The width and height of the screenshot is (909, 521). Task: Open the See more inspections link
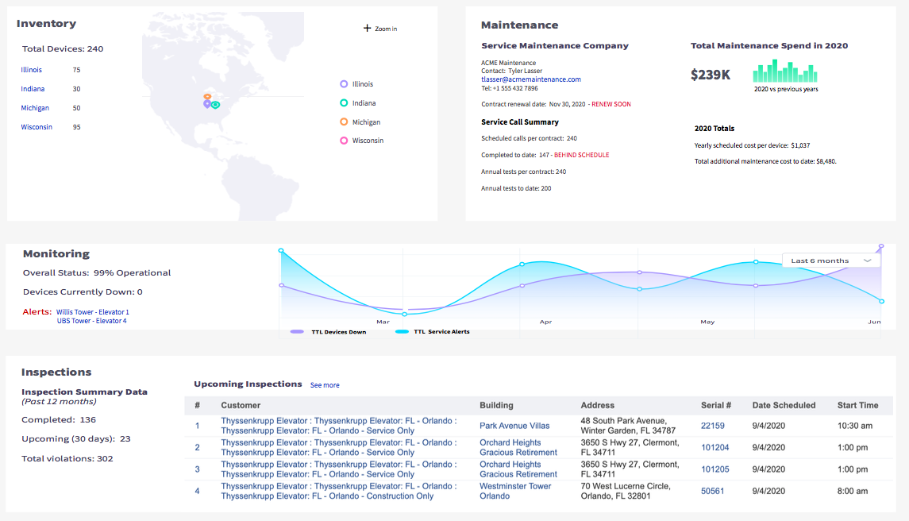click(x=325, y=385)
